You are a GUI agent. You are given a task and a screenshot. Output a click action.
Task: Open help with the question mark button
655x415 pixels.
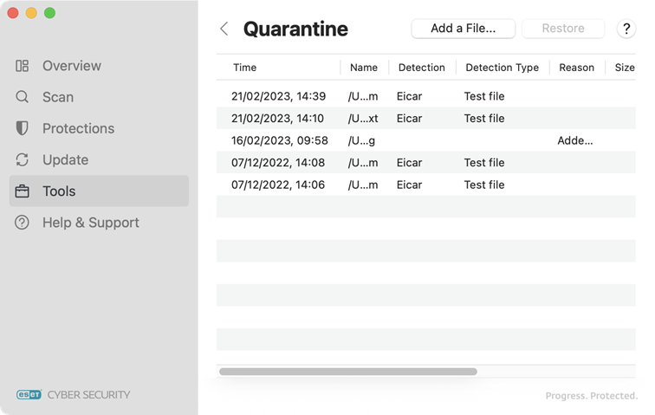pos(626,29)
